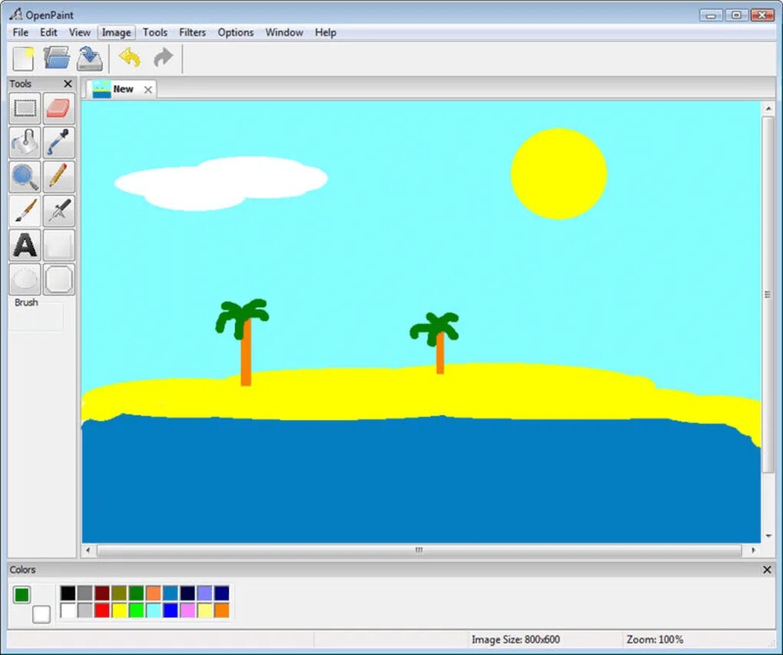Open the Image menu
The height and width of the screenshot is (655, 783).
(117, 32)
